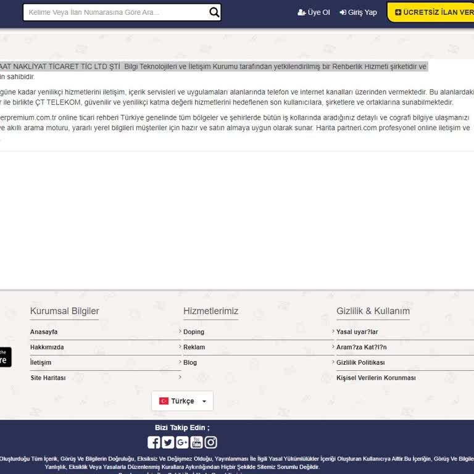Click the Bizi Takip Edin label
474x474 pixels.
pos(182,428)
